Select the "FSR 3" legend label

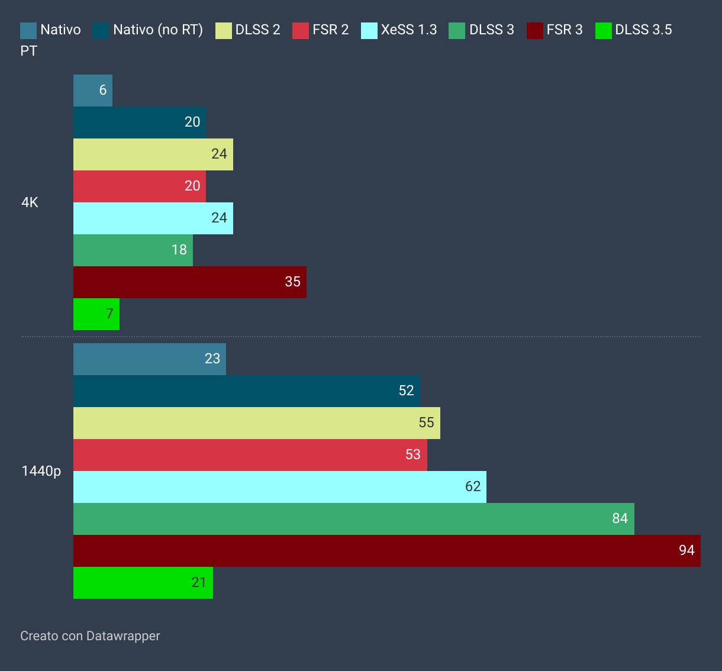point(565,30)
